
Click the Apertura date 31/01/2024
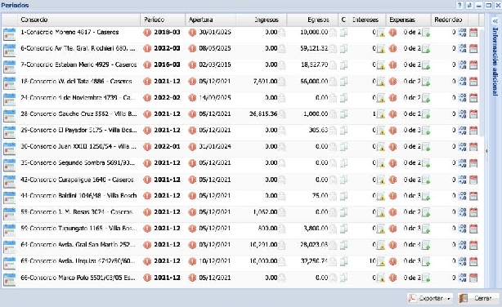[x=215, y=146]
